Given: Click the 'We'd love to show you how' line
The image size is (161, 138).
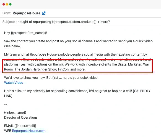Looking at the screenshot, I should [x=51, y=78].
